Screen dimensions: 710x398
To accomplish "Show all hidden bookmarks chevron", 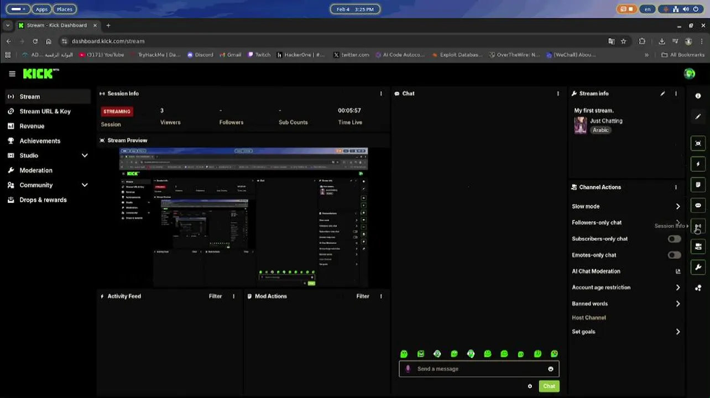I will click(x=646, y=55).
